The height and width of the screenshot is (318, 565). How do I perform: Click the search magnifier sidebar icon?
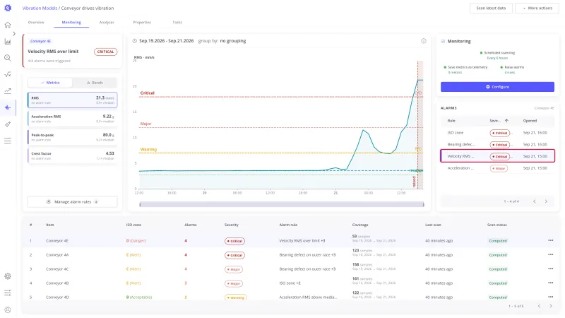8,58
